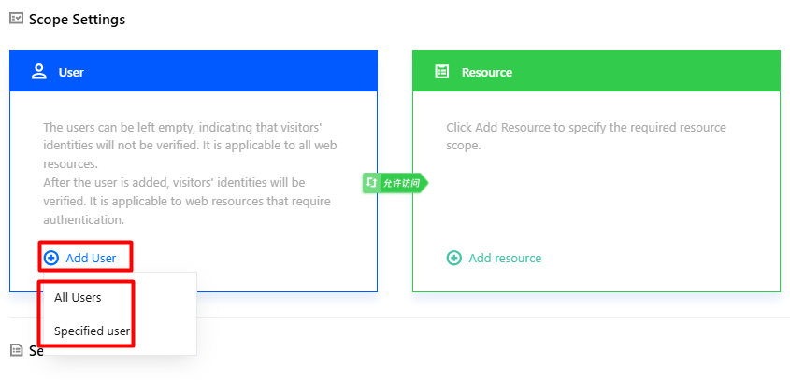Click the blue User panel header

pos(194,71)
